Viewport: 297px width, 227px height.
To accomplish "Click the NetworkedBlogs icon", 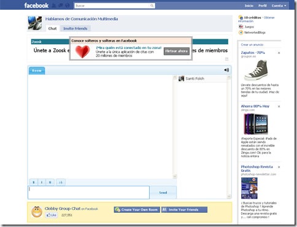I will pyautogui.click(x=241, y=33).
